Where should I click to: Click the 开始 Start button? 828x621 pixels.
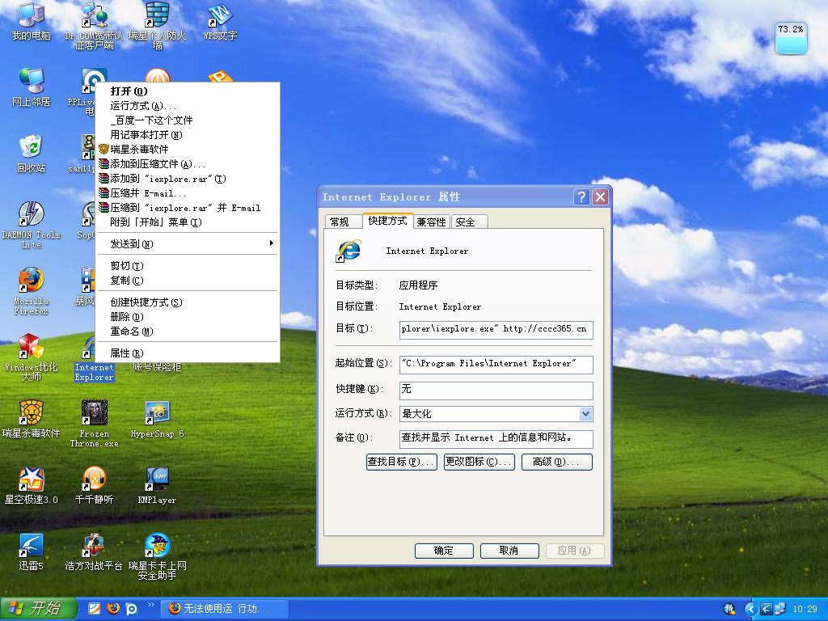(x=39, y=609)
